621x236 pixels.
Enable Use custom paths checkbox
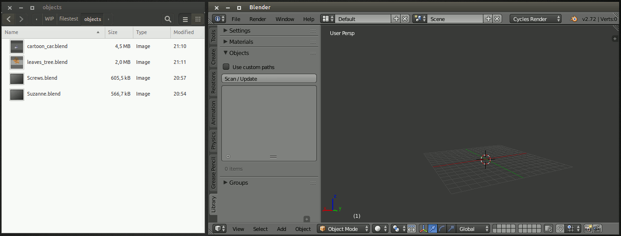pos(226,67)
